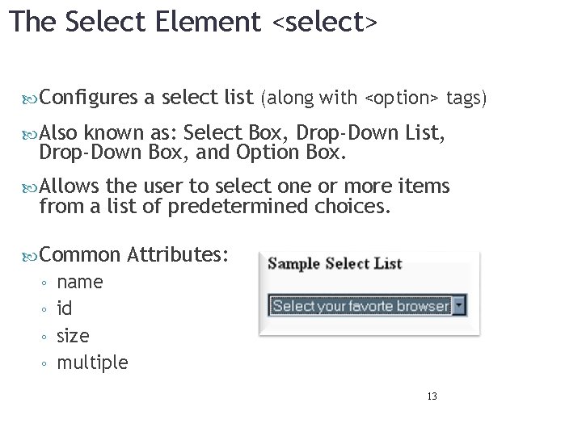Click the bullet icon before 'Also known as'
Image resolution: width=582 pixels, height=436 pixels.
point(32,134)
